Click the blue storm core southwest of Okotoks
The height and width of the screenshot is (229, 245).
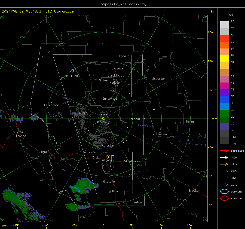tap(78, 190)
